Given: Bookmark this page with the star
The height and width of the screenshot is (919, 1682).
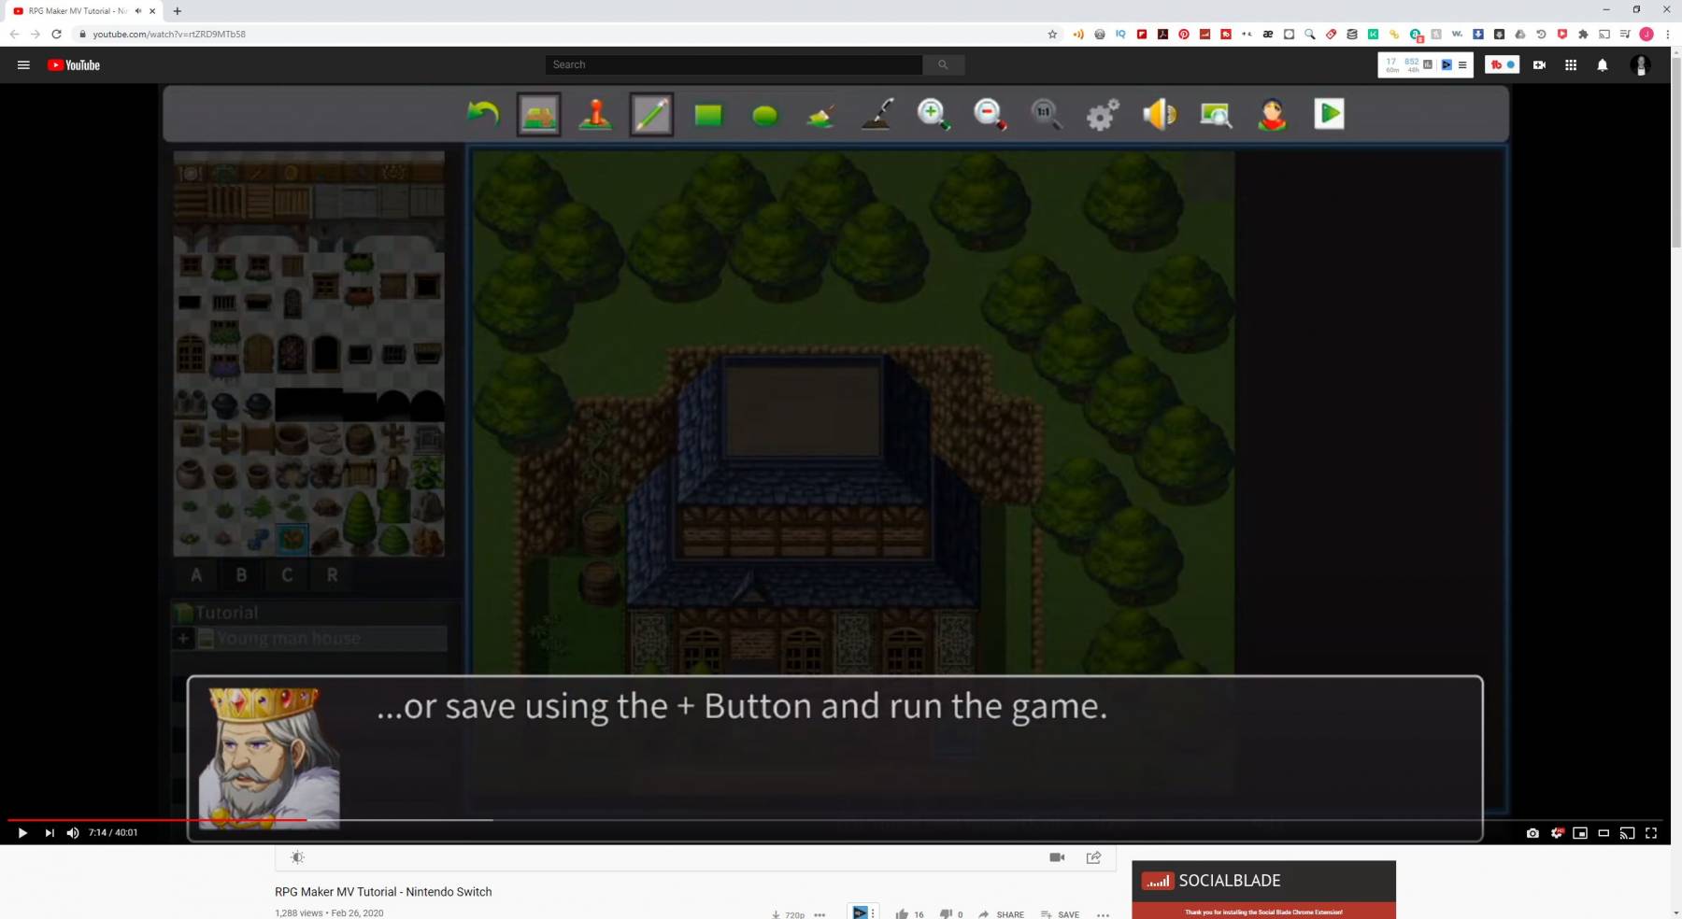Looking at the screenshot, I should [x=1052, y=34].
